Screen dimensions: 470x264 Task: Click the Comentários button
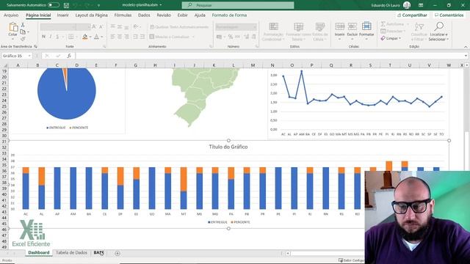[449, 15]
